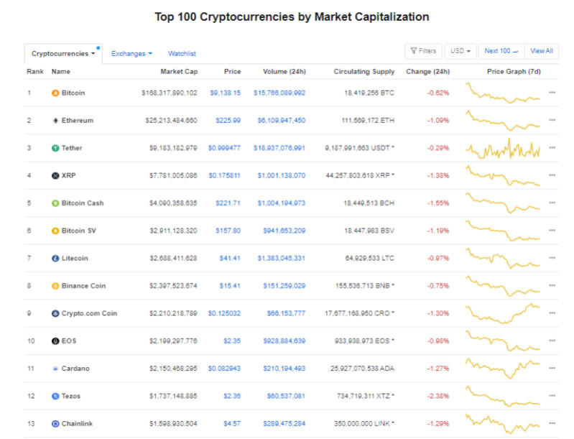Open the USD currency selector
The width and height of the screenshot is (574, 439).
click(x=460, y=51)
